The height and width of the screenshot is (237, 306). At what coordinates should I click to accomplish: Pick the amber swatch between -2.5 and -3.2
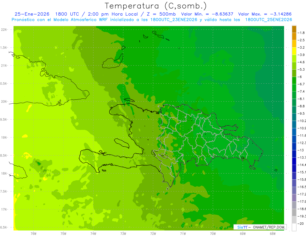pyautogui.click(x=294, y=44)
